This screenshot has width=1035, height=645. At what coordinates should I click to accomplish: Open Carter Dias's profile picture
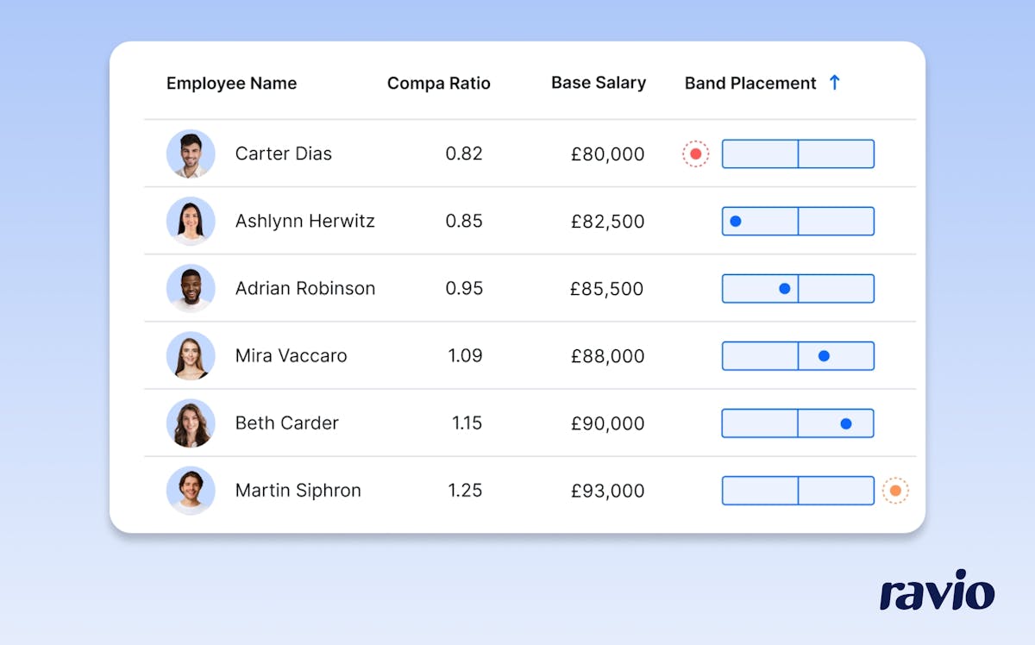(x=191, y=153)
